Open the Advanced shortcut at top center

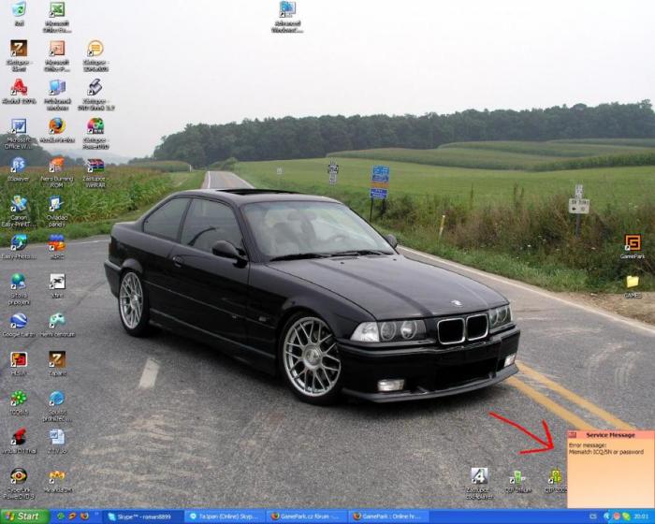click(287, 9)
